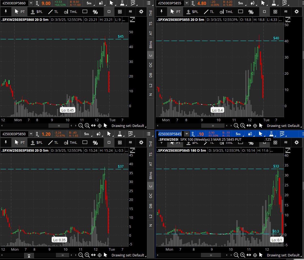Image resolution: width=304 pixels, height=260 pixels.
Task: Open 5m timeframe dropdown in bottom-left chart
Action: coord(87,134)
